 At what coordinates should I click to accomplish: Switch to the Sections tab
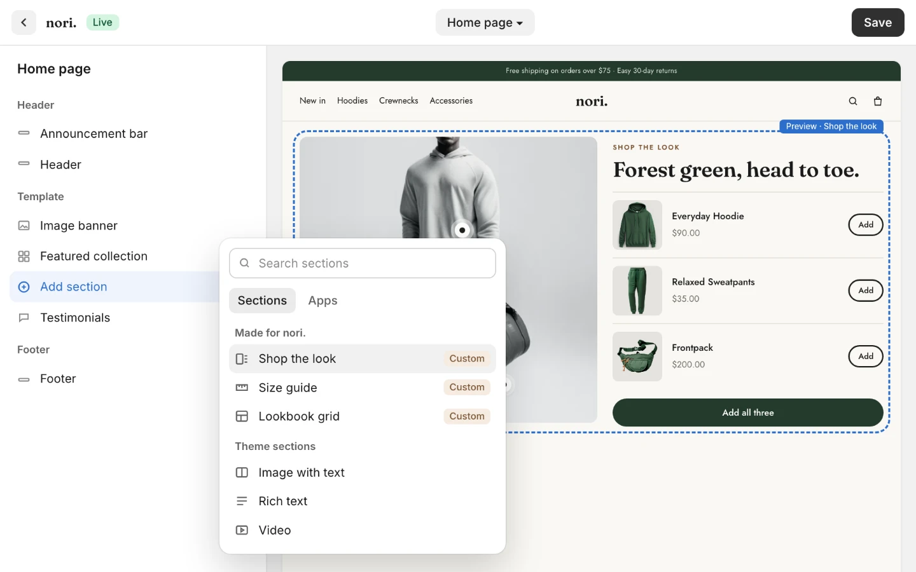coord(262,301)
